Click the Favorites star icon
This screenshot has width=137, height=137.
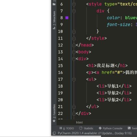click(54, 121)
